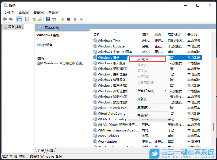Select the 服务(本地) tree node

coord(15,27)
